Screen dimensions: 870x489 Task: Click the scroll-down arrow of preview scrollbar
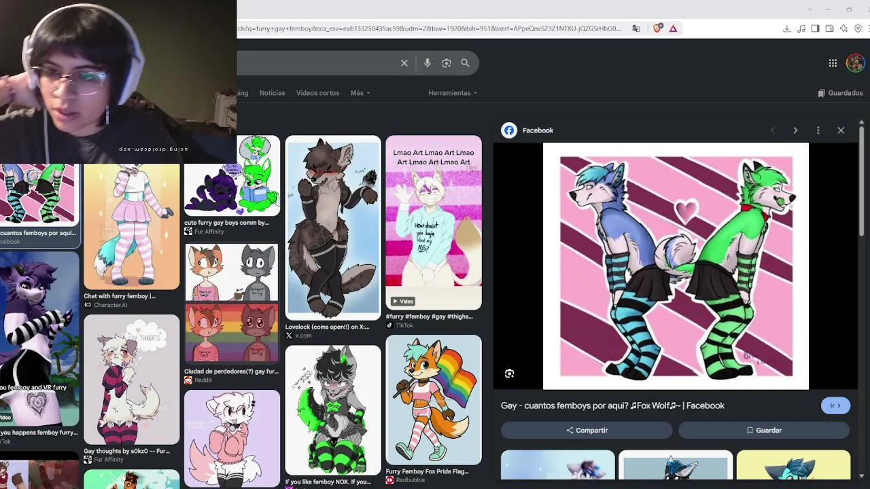click(x=862, y=476)
